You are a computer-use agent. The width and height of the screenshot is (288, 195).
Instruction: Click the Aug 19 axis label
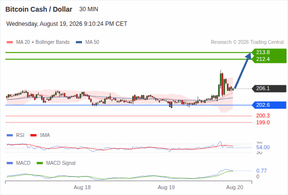click(x=166, y=187)
